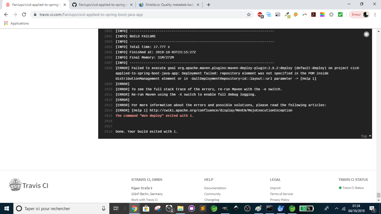This screenshot has width=381, height=214.
Task: Launch Sublime Text from the taskbar
Action: point(203,208)
